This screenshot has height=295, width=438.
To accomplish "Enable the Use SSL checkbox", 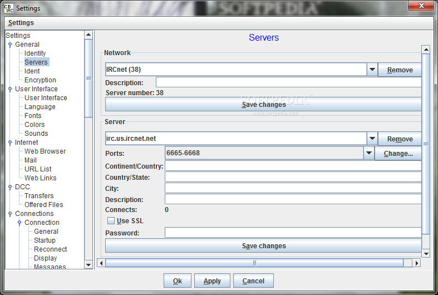I will tap(111, 220).
